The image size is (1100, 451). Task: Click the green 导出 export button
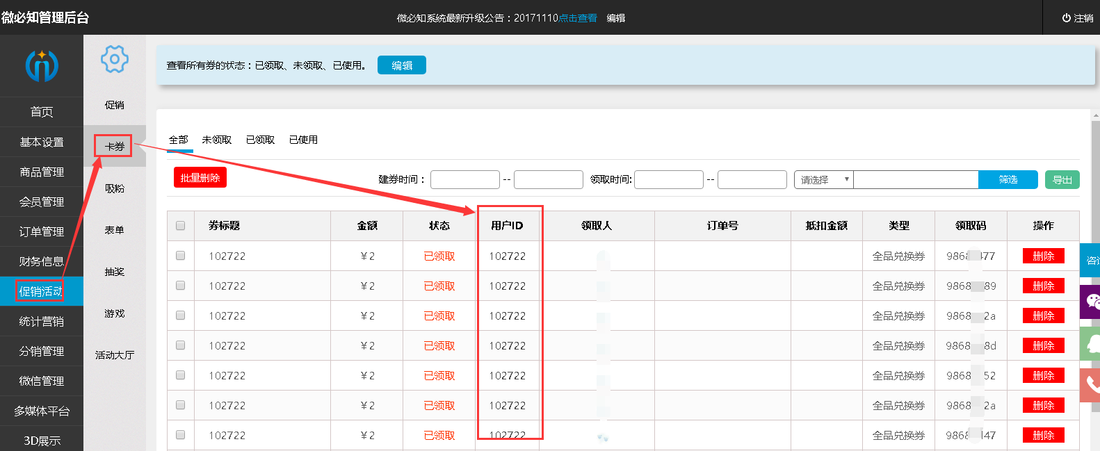[x=1062, y=180]
